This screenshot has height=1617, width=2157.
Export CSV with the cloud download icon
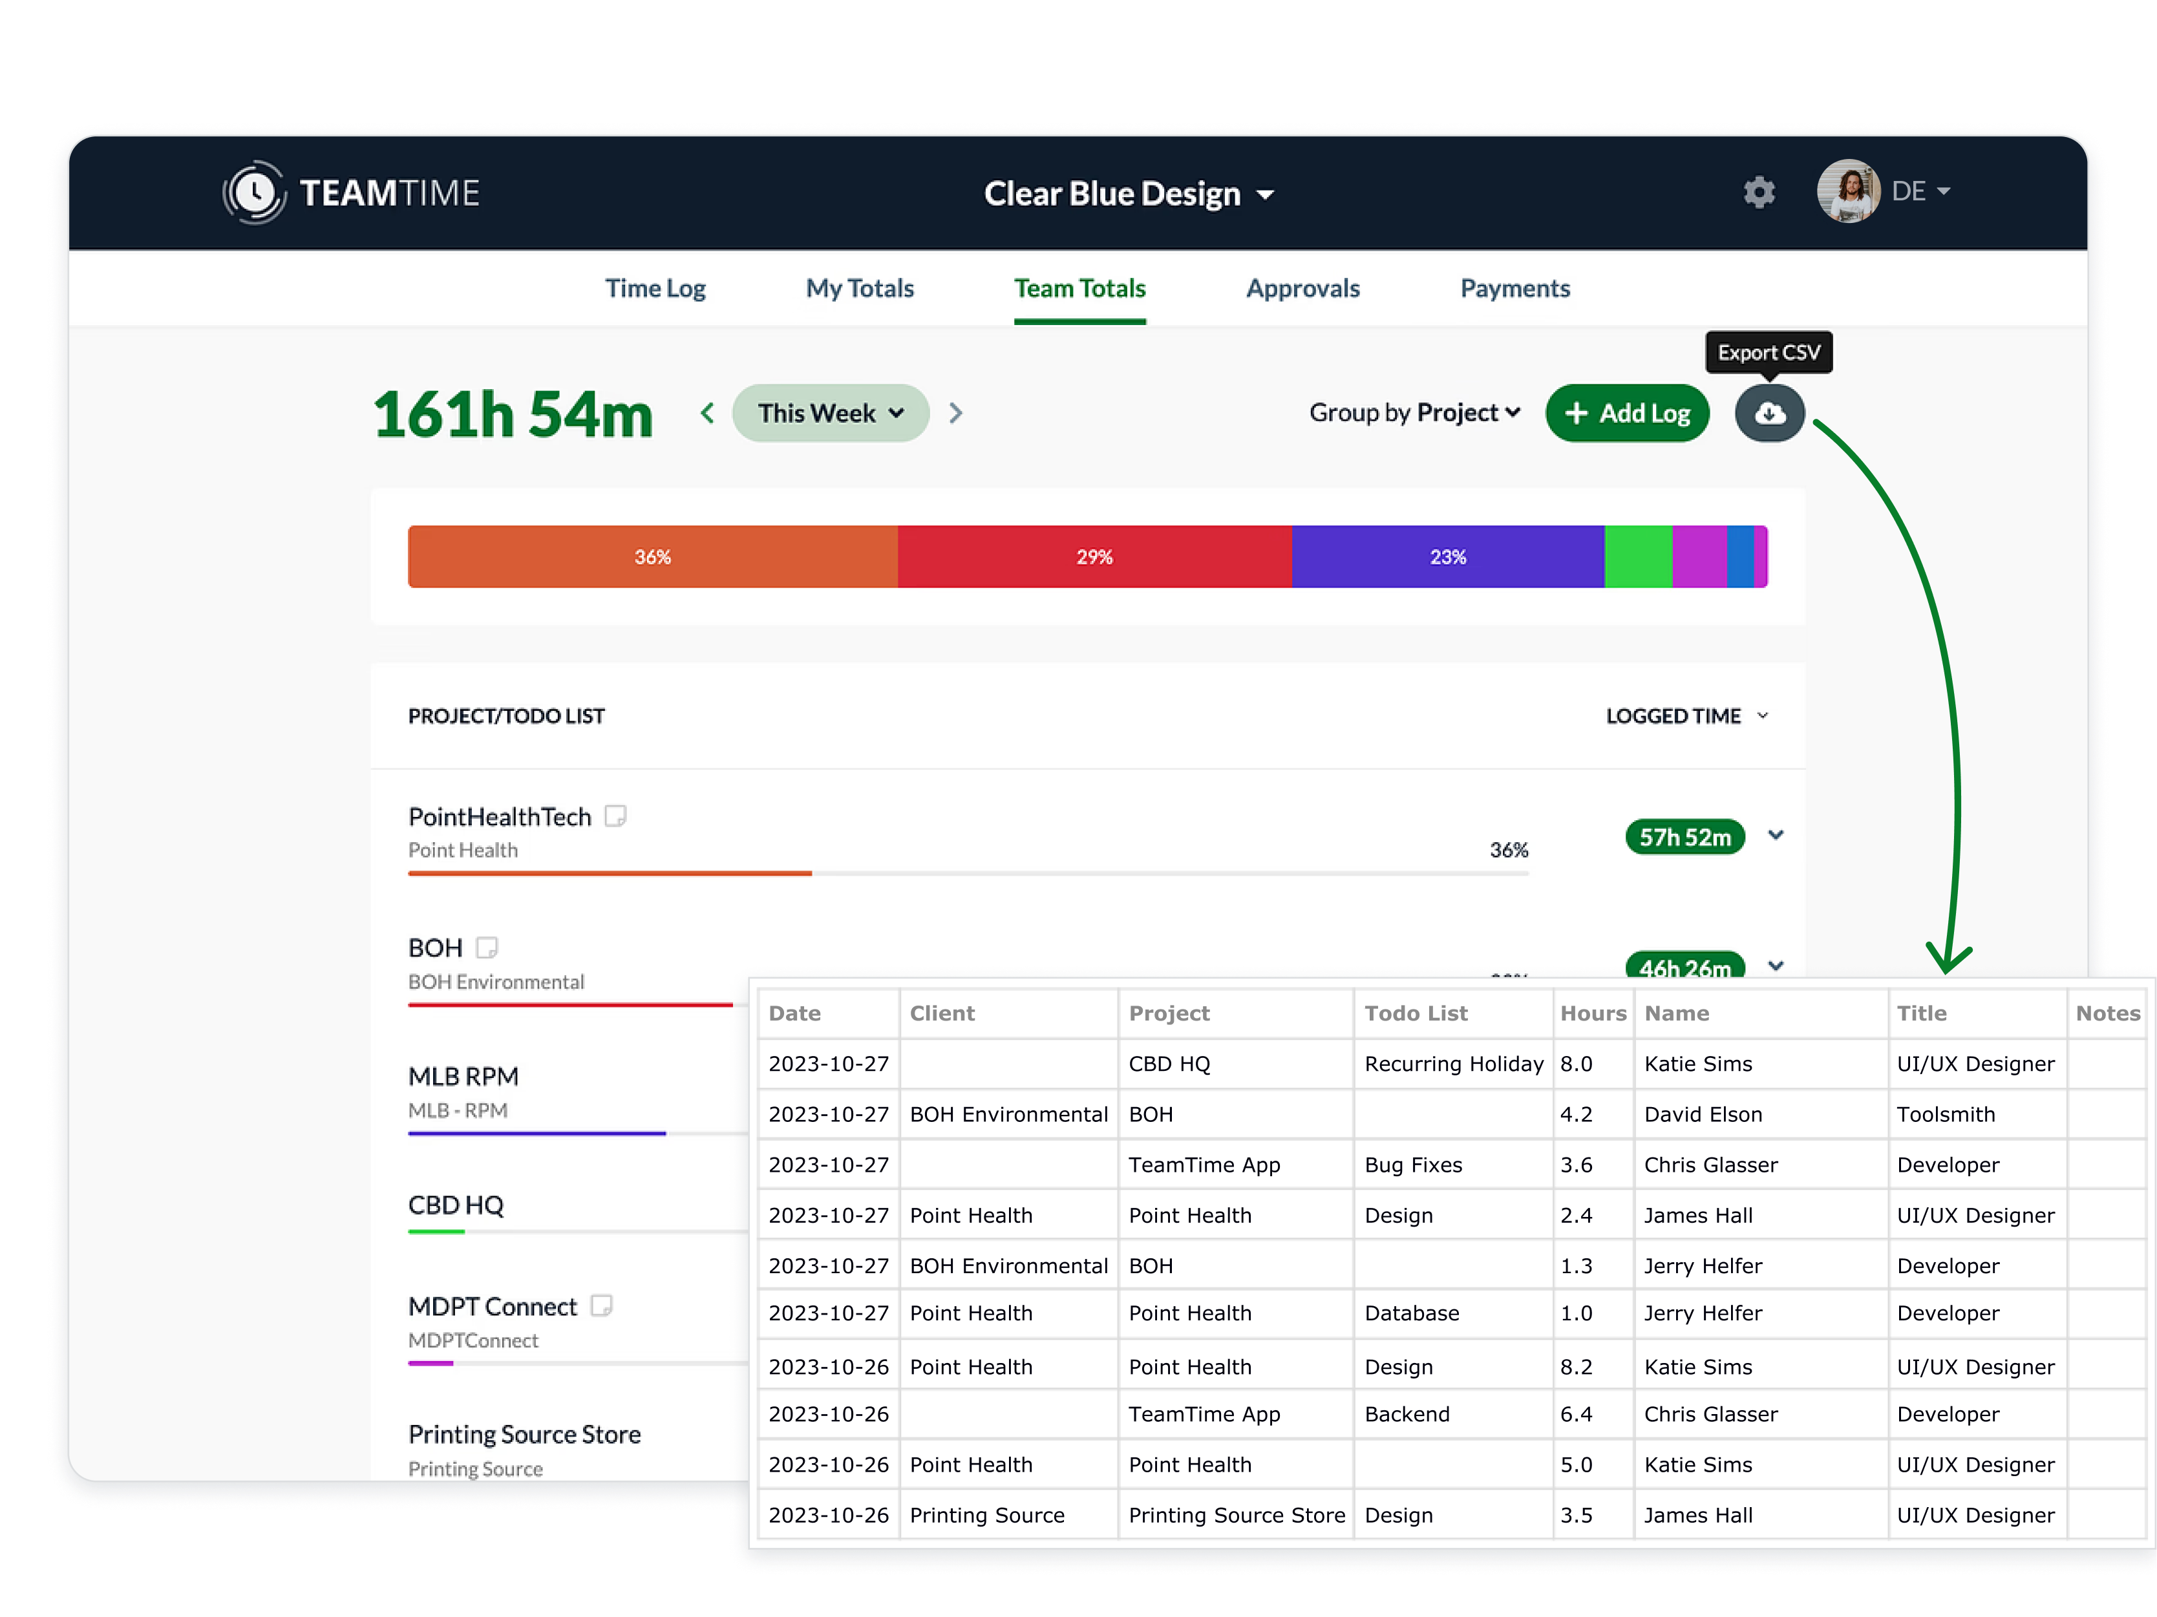coord(1770,413)
